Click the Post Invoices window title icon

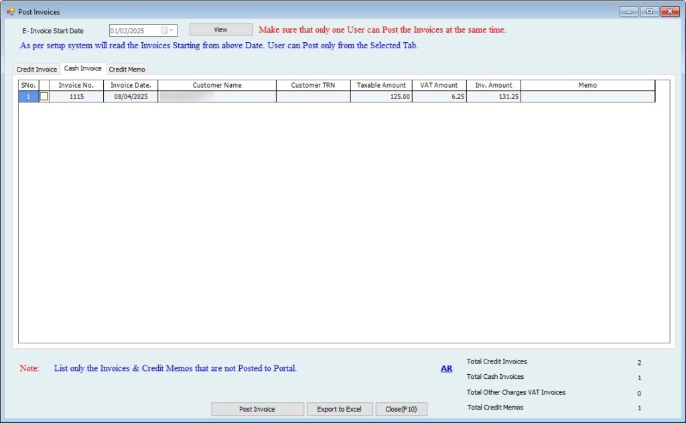(x=10, y=11)
